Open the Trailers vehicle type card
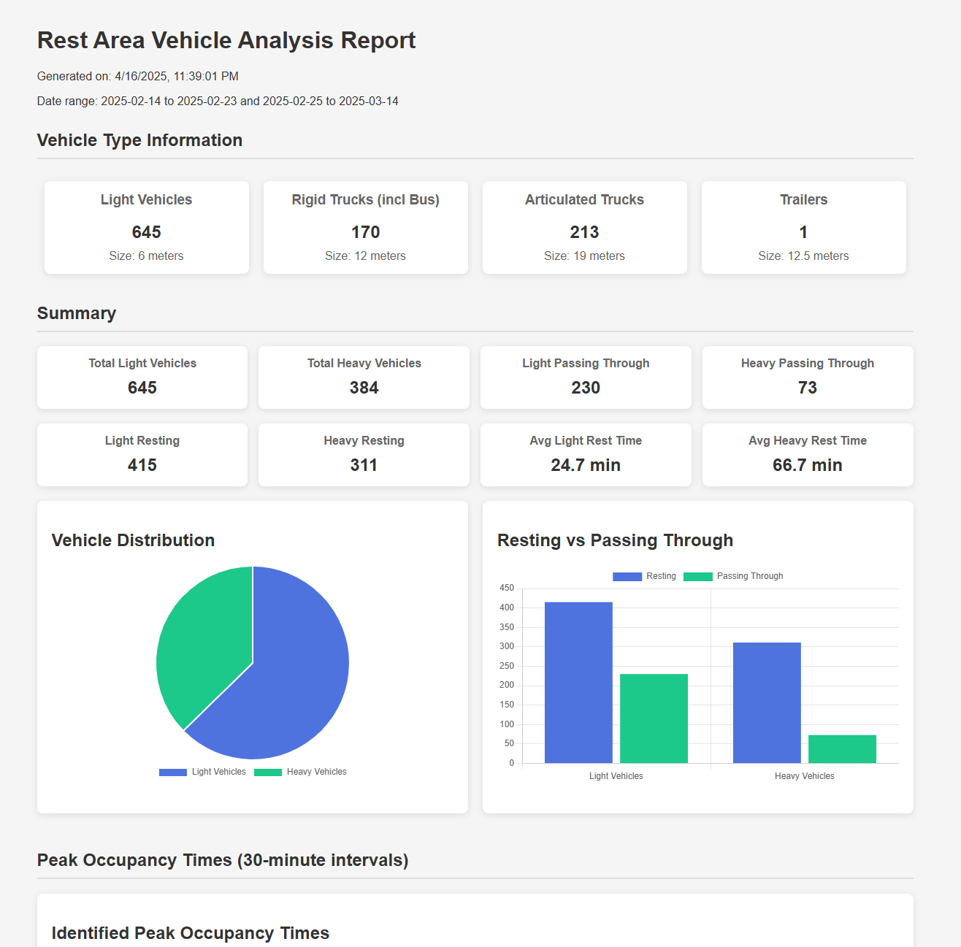 (803, 227)
